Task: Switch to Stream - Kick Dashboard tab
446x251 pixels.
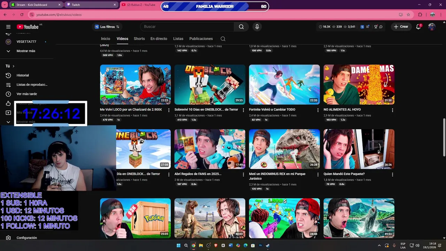Action: click(36, 5)
